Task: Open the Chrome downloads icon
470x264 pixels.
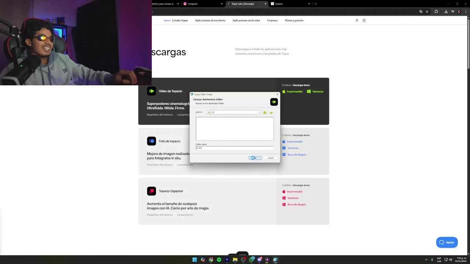Action: [x=446, y=11]
